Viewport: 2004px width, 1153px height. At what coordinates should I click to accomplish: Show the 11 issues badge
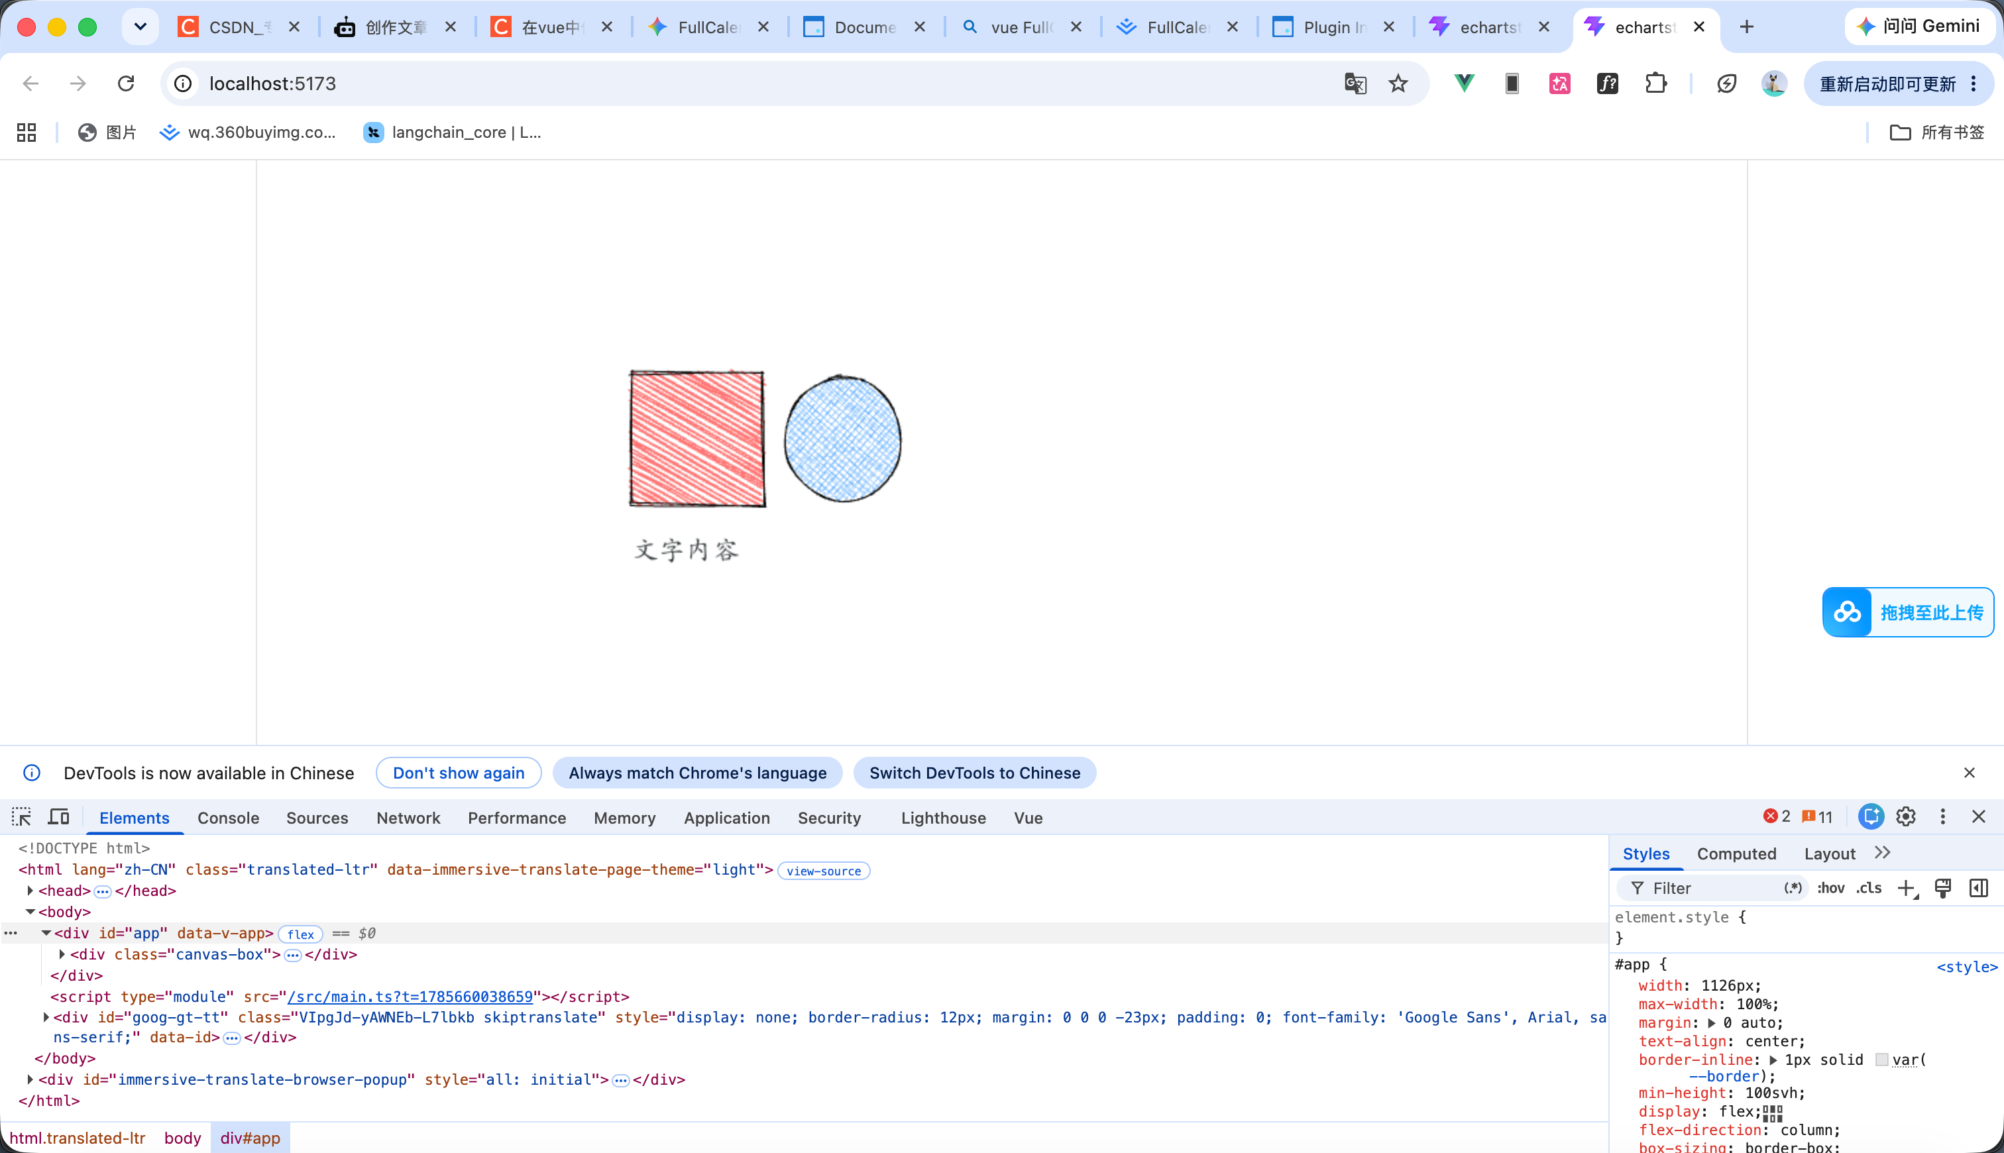point(1817,816)
